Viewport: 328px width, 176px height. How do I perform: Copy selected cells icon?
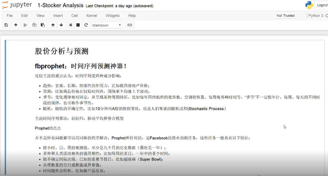34,25
